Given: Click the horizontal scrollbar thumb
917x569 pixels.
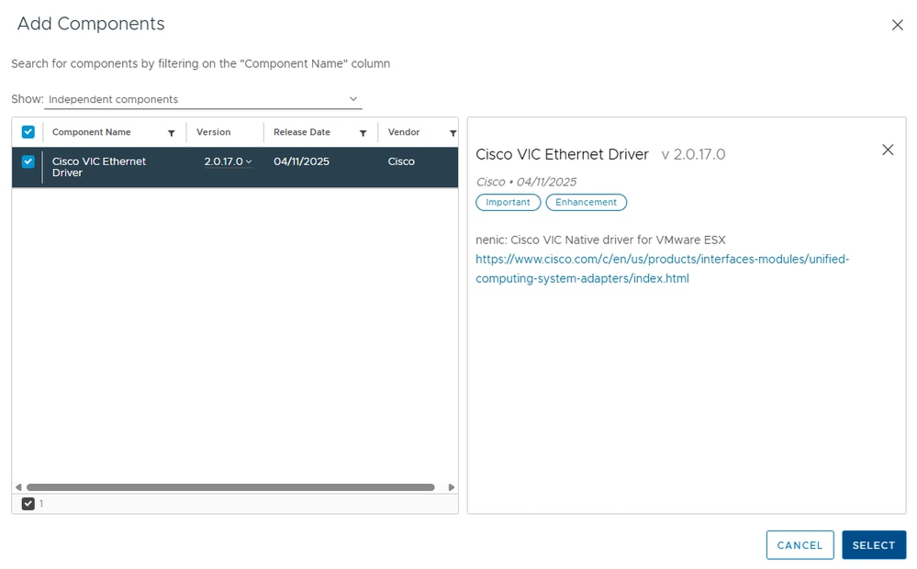Looking at the screenshot, I should 230,487.
